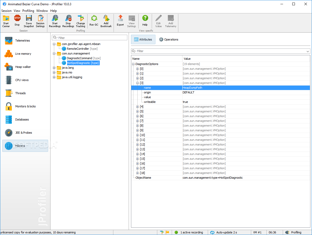
Task: Expand element [10] of DiagnosticOptions
Action: pos(138,135)
